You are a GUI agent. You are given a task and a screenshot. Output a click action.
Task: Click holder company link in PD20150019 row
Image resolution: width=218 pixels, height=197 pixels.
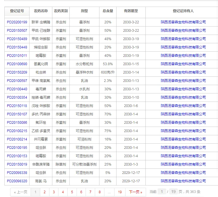(x=183, y=164)
